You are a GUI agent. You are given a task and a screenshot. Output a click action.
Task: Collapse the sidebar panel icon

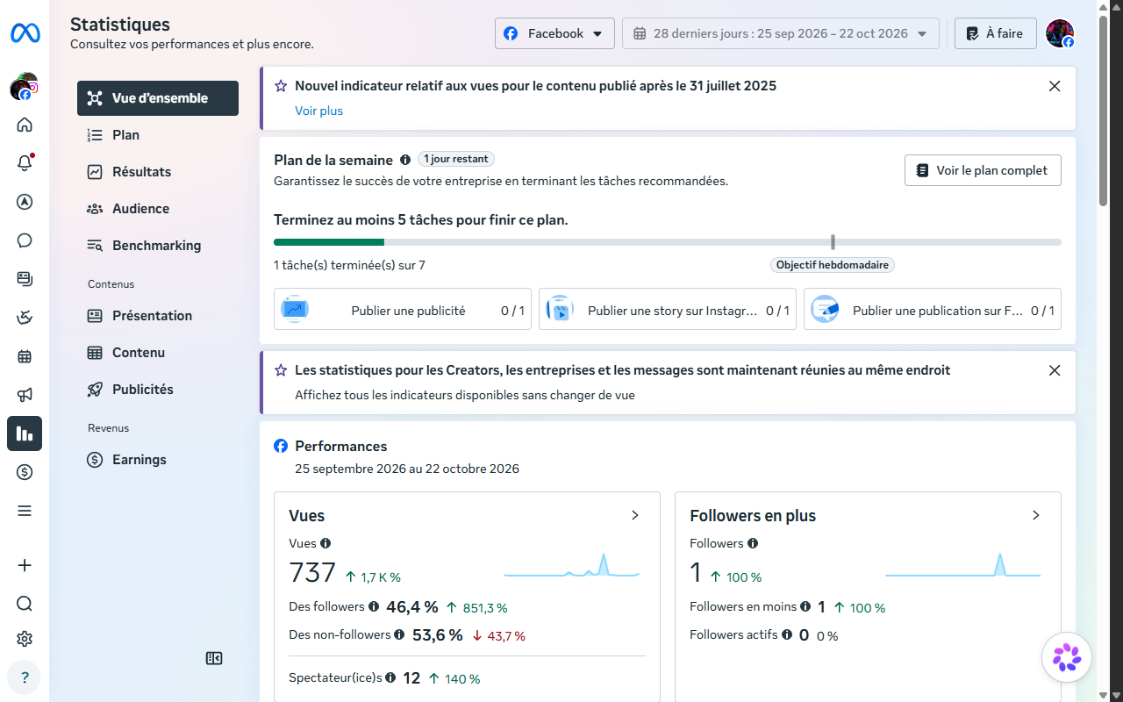(x=214, y=658)
